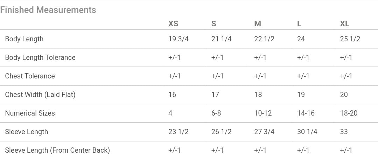Viewport: 378px width, 159px height.
Task: Select the S size column header
Action: point(213,24)
